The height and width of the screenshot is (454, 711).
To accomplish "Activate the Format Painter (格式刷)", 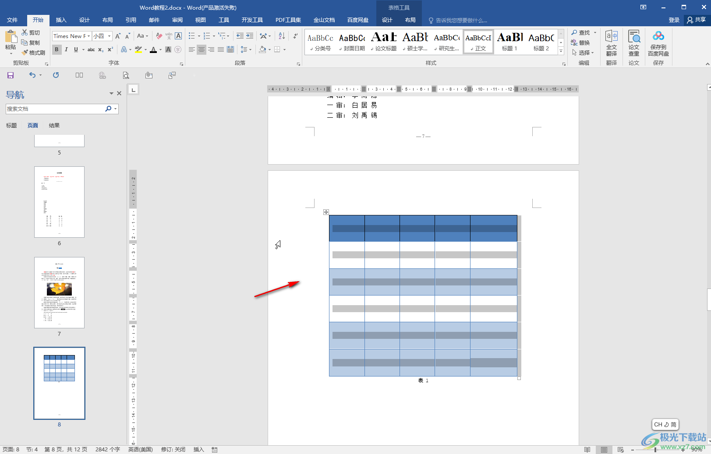I will 33,53.
